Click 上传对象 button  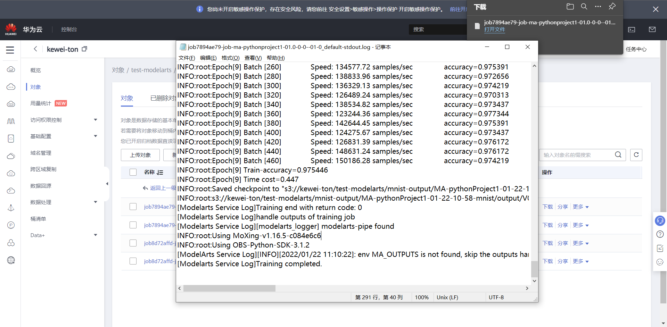[x=140, y=155]
